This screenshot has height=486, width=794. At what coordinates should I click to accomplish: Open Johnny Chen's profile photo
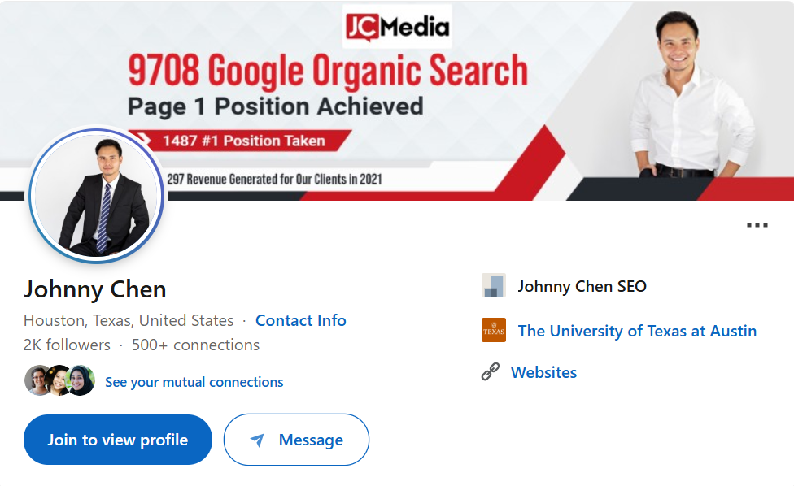(96, 195)
